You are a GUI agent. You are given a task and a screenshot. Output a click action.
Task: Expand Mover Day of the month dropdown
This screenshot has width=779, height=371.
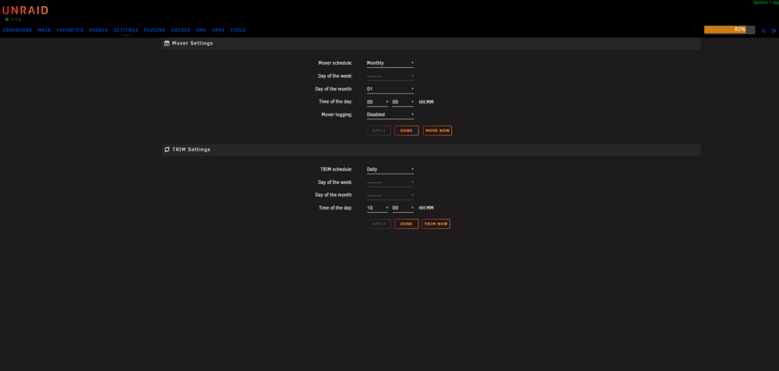pyautogui.click(x=390, y=89)
